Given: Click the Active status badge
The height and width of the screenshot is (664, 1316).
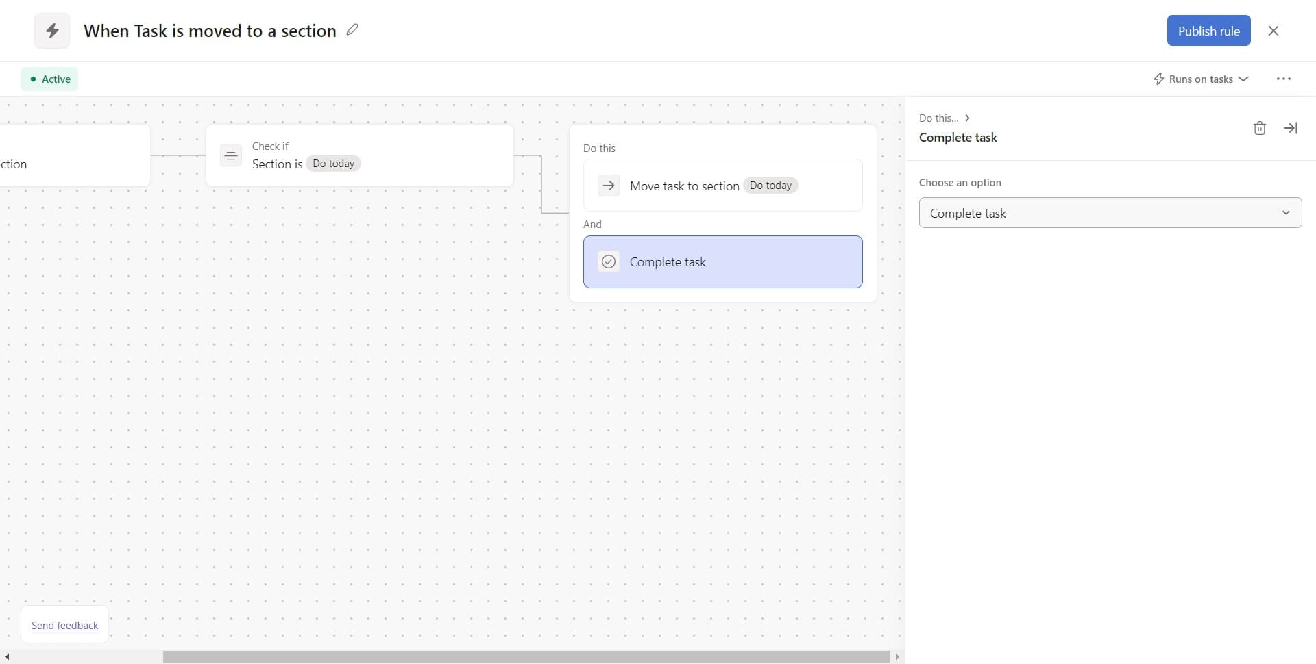Looking at the screenshot, I should coord(49,79).
